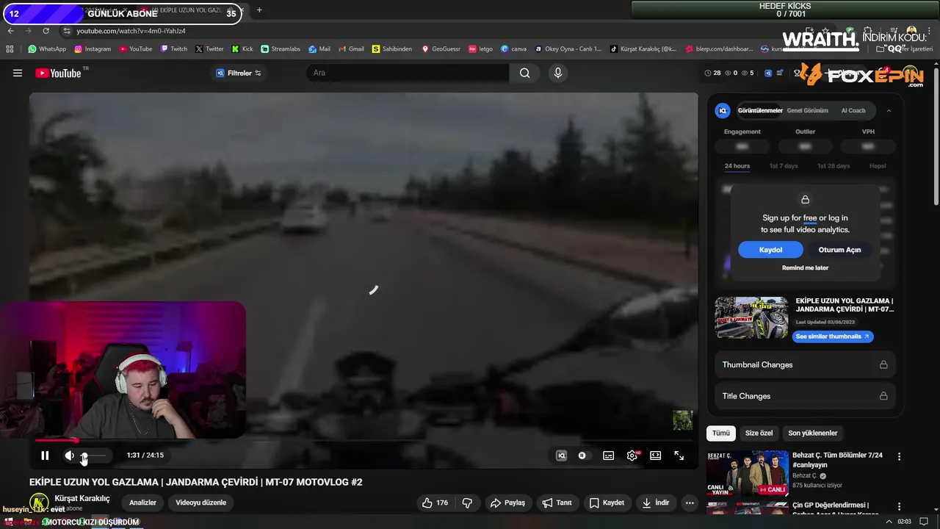
Task: Open See similar thumbnails link
Action: point(833,337)
